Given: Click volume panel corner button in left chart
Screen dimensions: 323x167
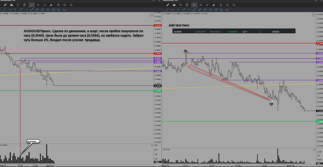Looking at the screenshot, I should pos(152,145).
